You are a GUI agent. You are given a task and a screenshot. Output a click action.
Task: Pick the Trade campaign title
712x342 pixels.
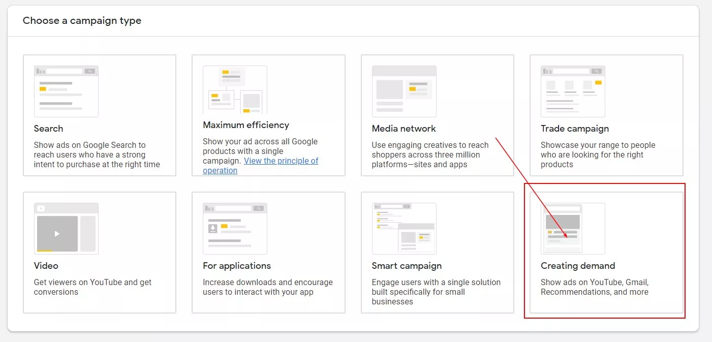(575, 129)
